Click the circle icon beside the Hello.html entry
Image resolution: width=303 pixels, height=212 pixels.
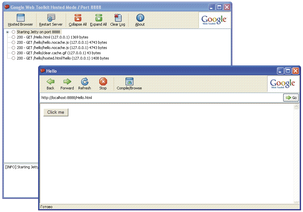(x=13, y=37)
